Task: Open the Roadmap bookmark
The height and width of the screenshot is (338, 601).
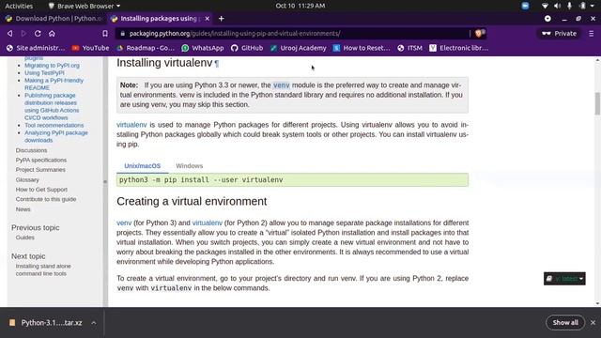Action: (146, 48)
